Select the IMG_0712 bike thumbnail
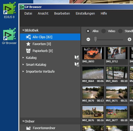This screenshot has width=133, height=131. pyautogui.click(x=117, y=53)
